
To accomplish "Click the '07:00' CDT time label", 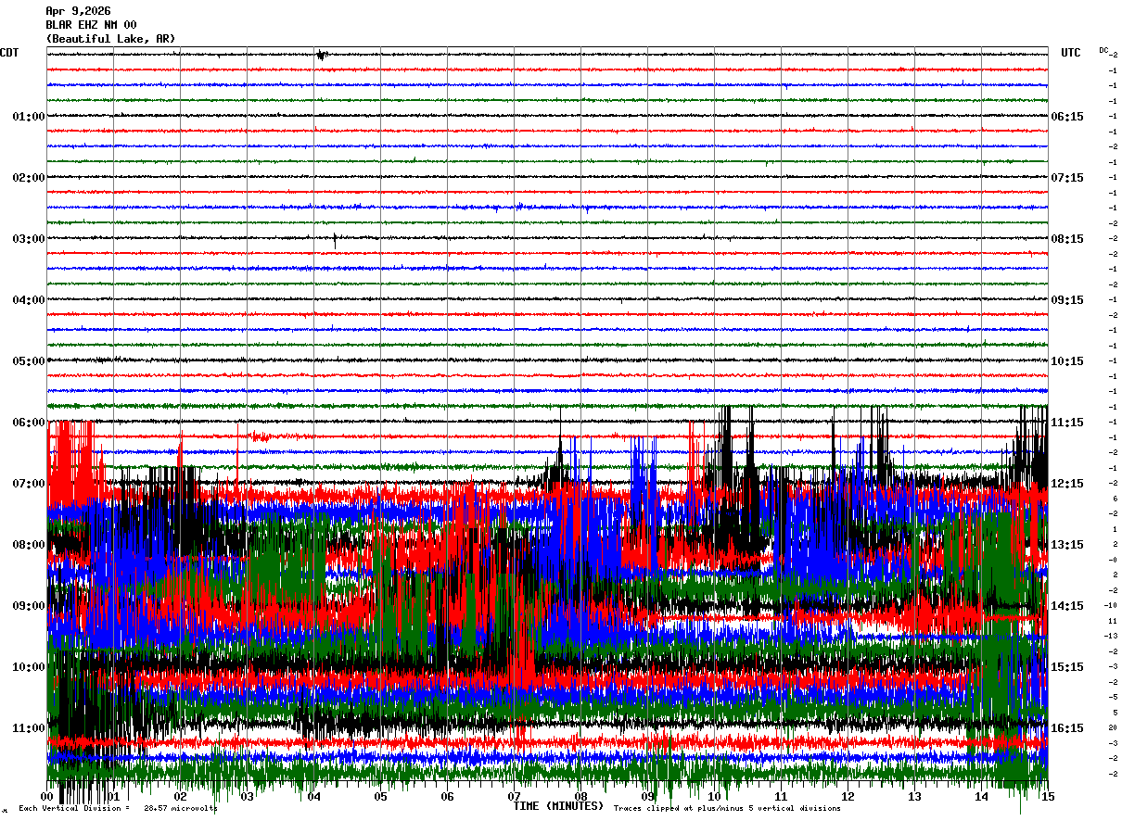I will tap(29, 484).
